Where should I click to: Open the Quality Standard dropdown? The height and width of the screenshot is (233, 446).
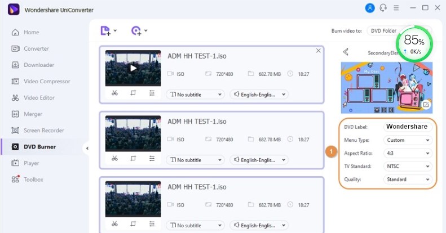408,180
